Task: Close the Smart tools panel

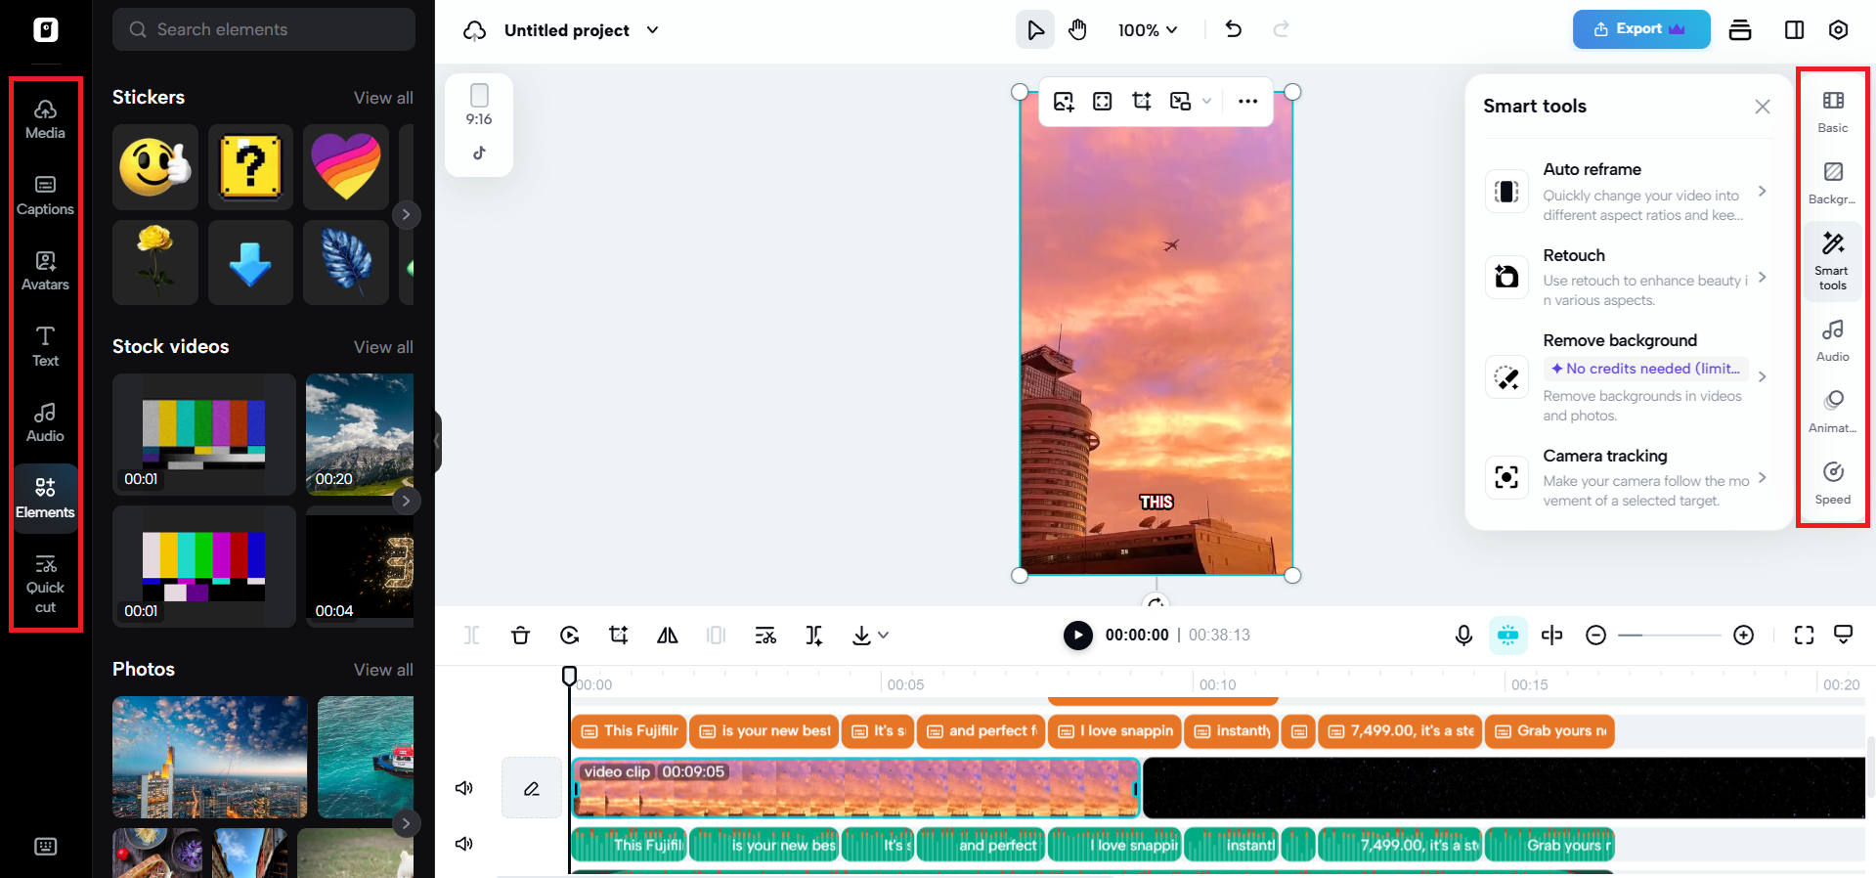Action: click(x=1762, y=107)
